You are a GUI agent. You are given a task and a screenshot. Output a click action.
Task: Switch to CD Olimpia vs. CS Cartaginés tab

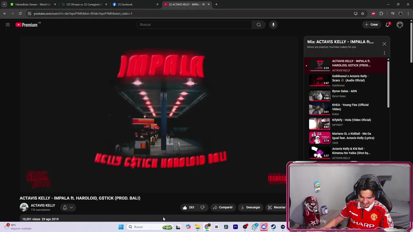(84, 5)
